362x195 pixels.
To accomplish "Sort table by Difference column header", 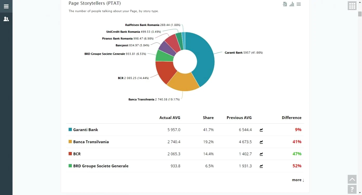I will (x=292, y=118).
